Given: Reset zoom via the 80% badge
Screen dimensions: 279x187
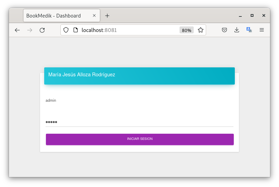Looking at the screenshot, I should 186,30.
